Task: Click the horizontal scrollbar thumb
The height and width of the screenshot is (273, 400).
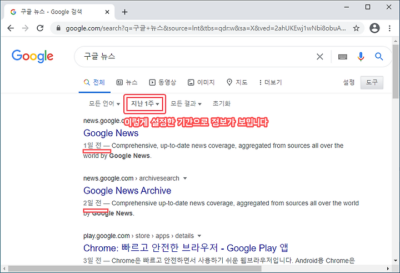Action: (134, 269)
